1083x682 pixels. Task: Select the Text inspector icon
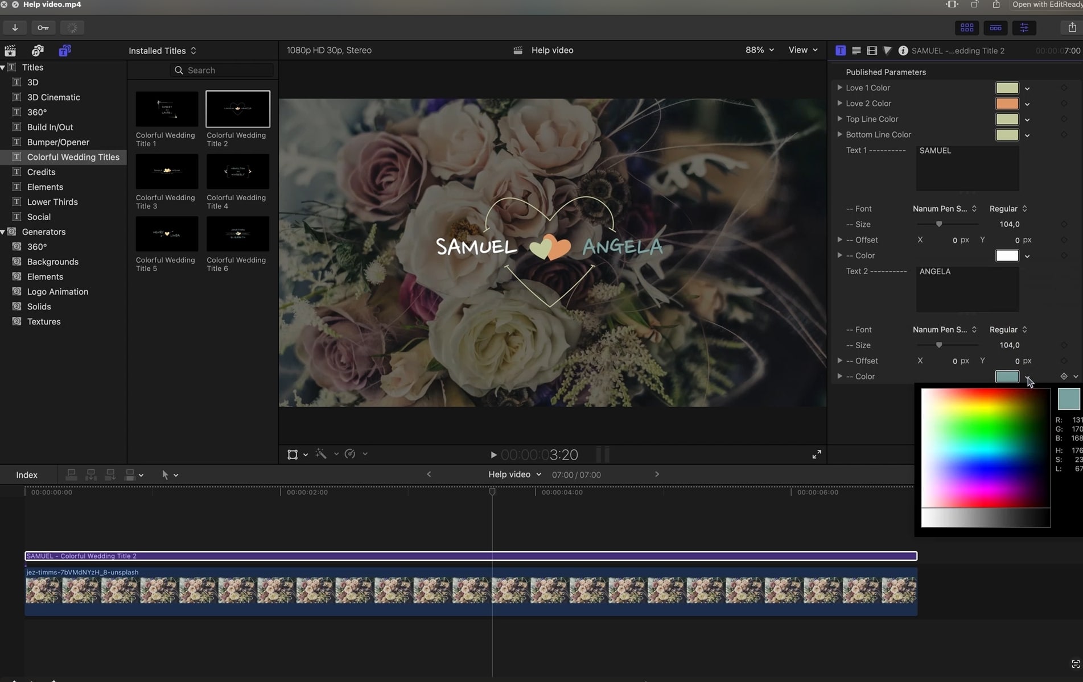tap(841, 50)
